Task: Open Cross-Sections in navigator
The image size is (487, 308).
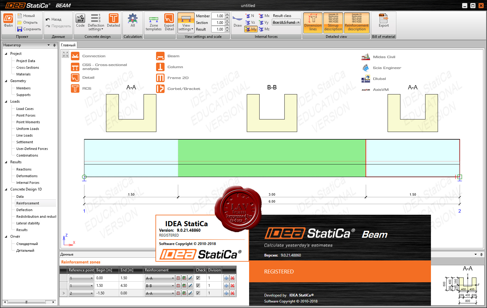Action: [28, 68]
